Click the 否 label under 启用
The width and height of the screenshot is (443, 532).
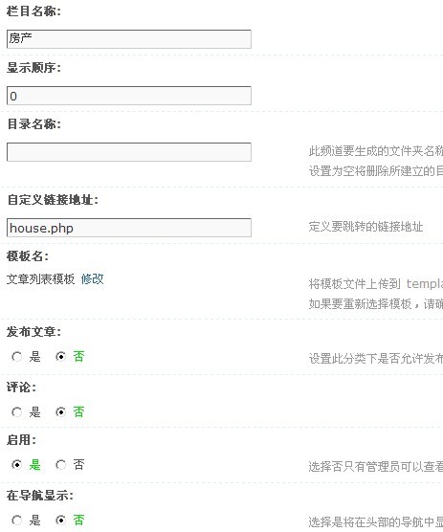78,464
